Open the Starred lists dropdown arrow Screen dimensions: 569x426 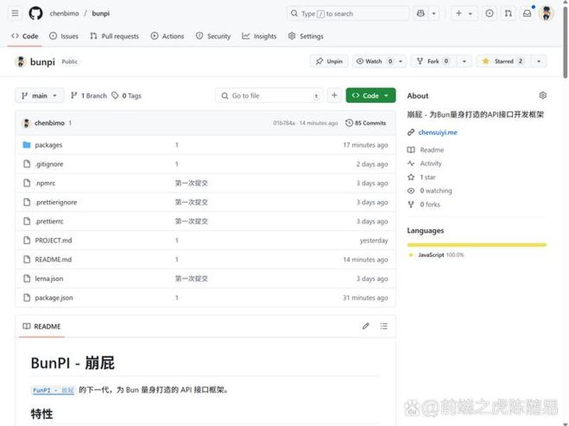point(538,61)
